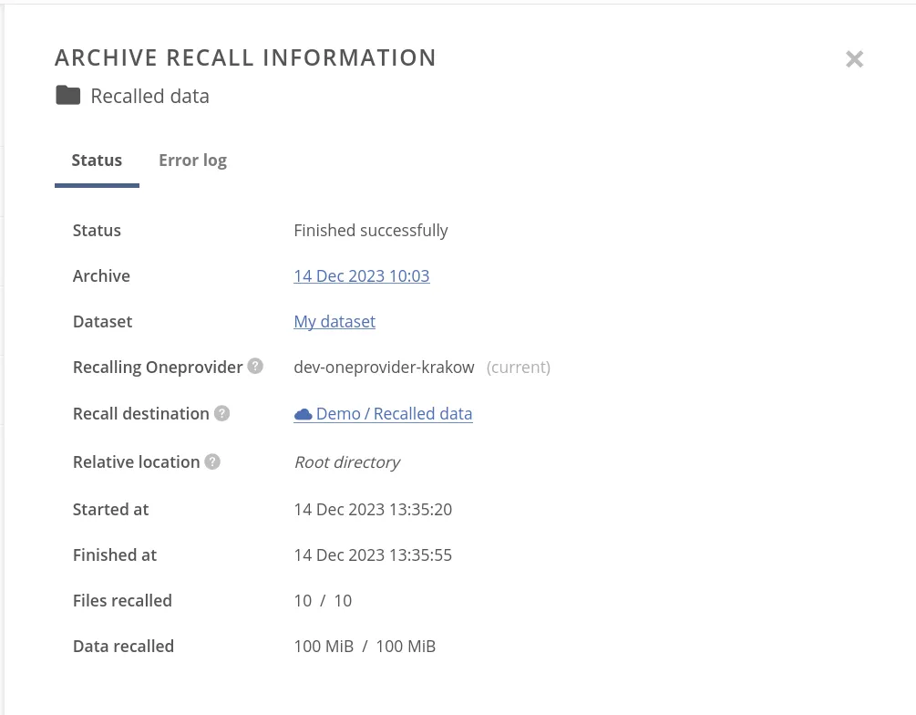Click the dev-oneprovider-krakow provider name
This screenshot has height=715, width=916.
tap(384, 368)
